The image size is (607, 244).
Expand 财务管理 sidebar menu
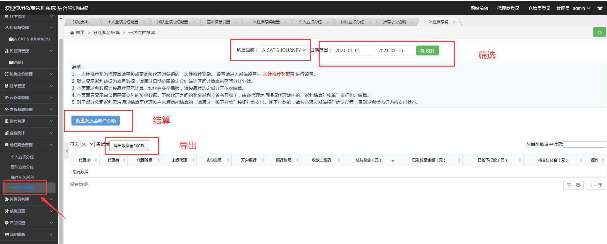pos(29,121)
